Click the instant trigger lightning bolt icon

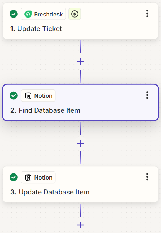point(75,14)
